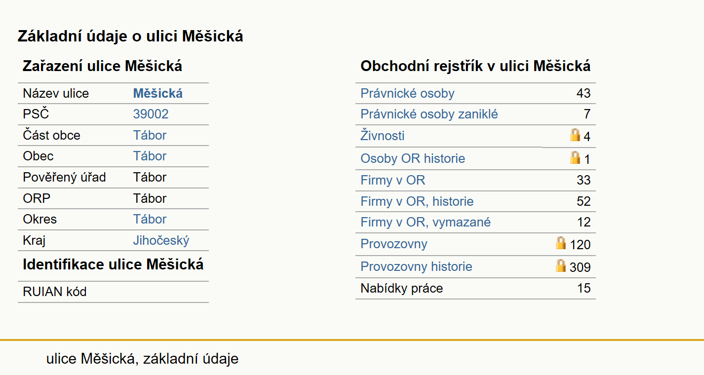Open the Právnické osoby zaniklé list
This screenshot has width=704, height=375.
(x=429, y=114)
